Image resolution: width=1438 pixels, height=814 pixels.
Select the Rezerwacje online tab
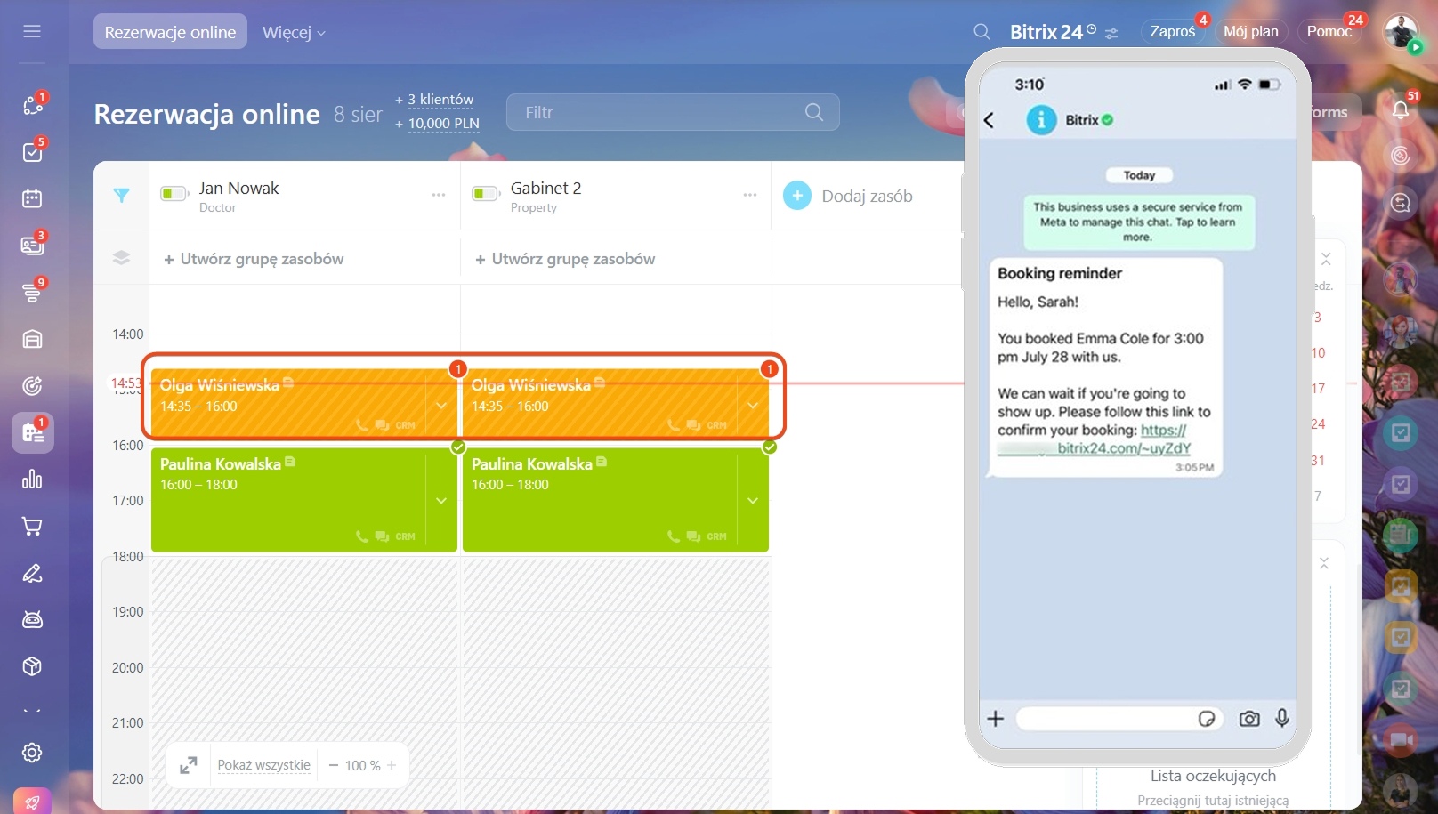click(x=170, y=32)
